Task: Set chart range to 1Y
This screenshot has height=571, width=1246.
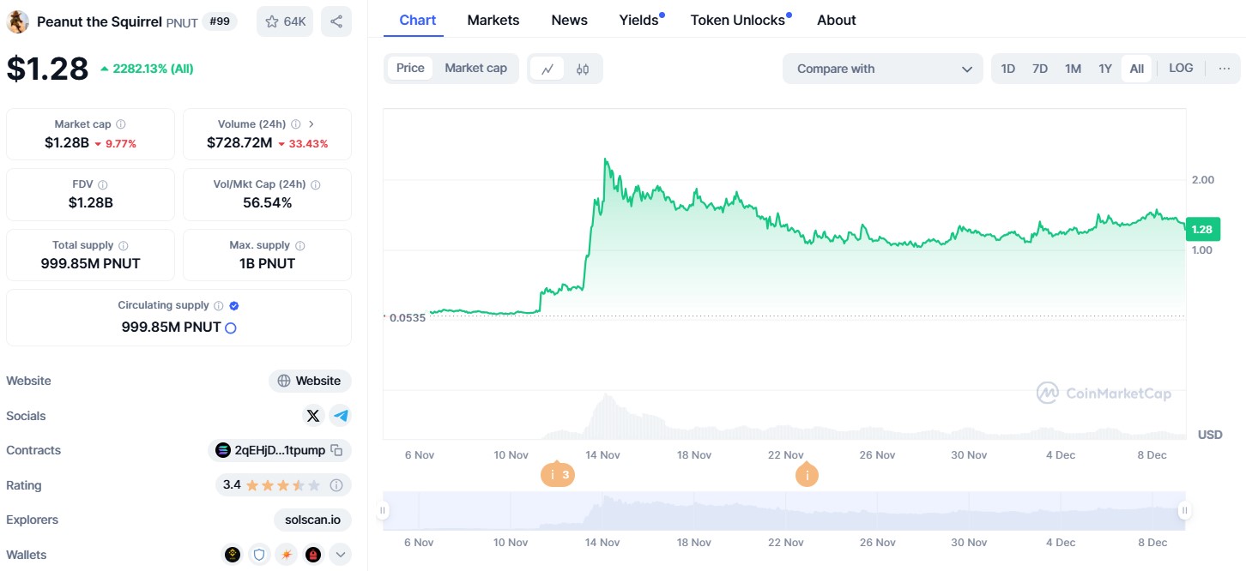Action: point(1105,69)
